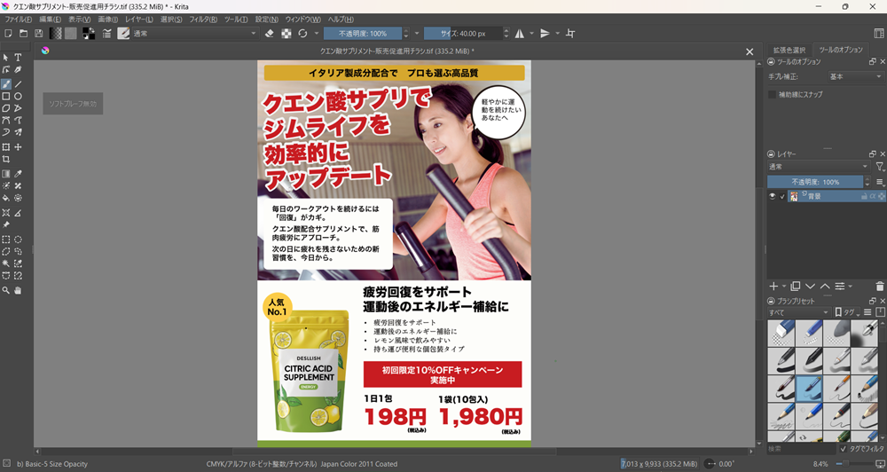Select the Gradient tool
The width and height of the screenshot is (887, 472).
[5, 174]
